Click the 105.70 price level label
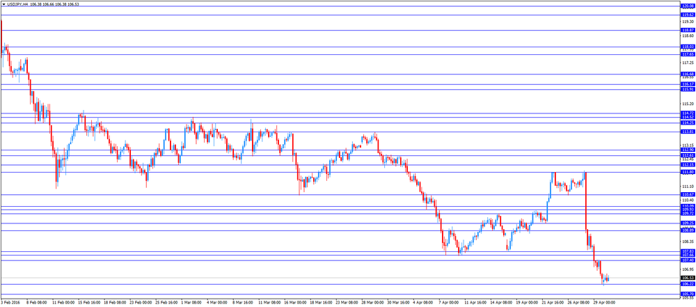The height and width of the screenshot is (307, 696). tap(688, 294)
